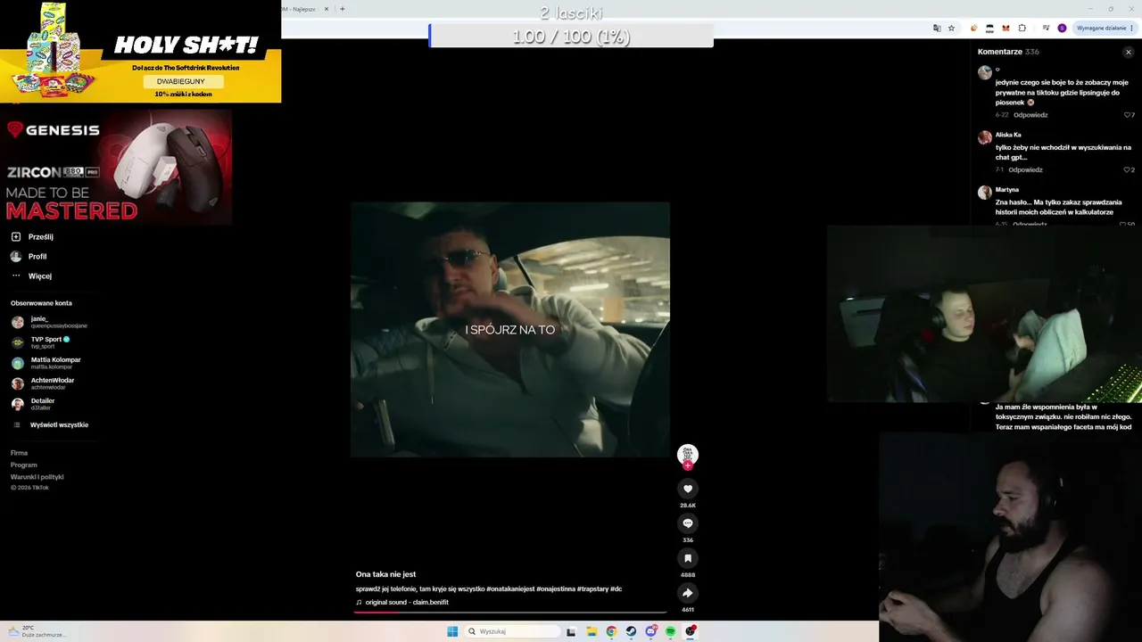Image resolution: width=1142 pixels, height=642 pixels.
Task: Open OBS Studio from the taskbar
Action: tap(691, 631)
